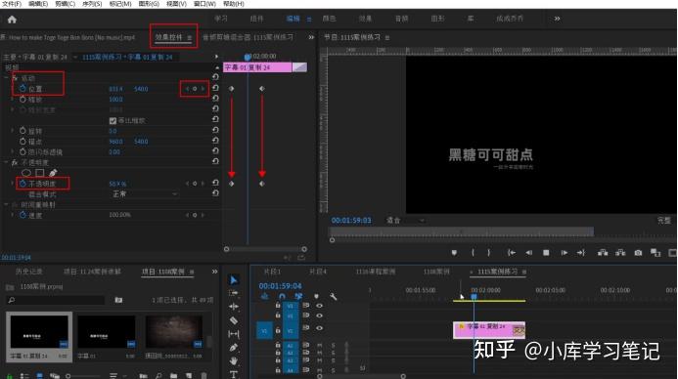Viewport: 678px width, 379px height.
Task: Step back one frame
Action: (x=528, y=253)
